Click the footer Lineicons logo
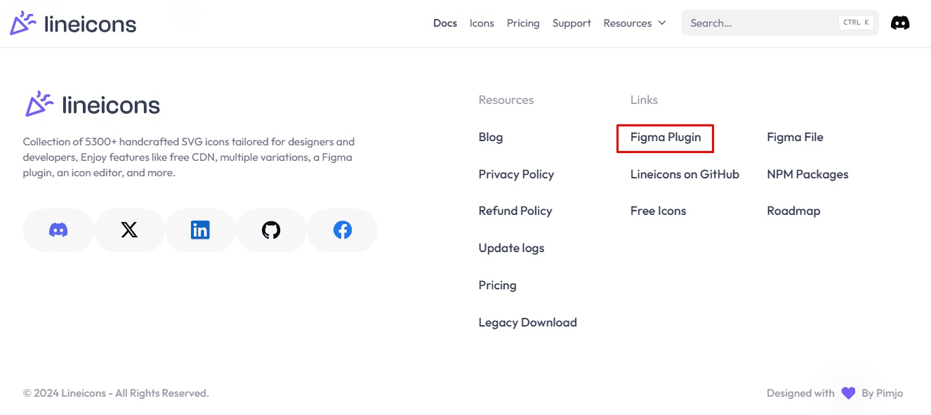The image size is (931, 415). [x=92, y=105]
